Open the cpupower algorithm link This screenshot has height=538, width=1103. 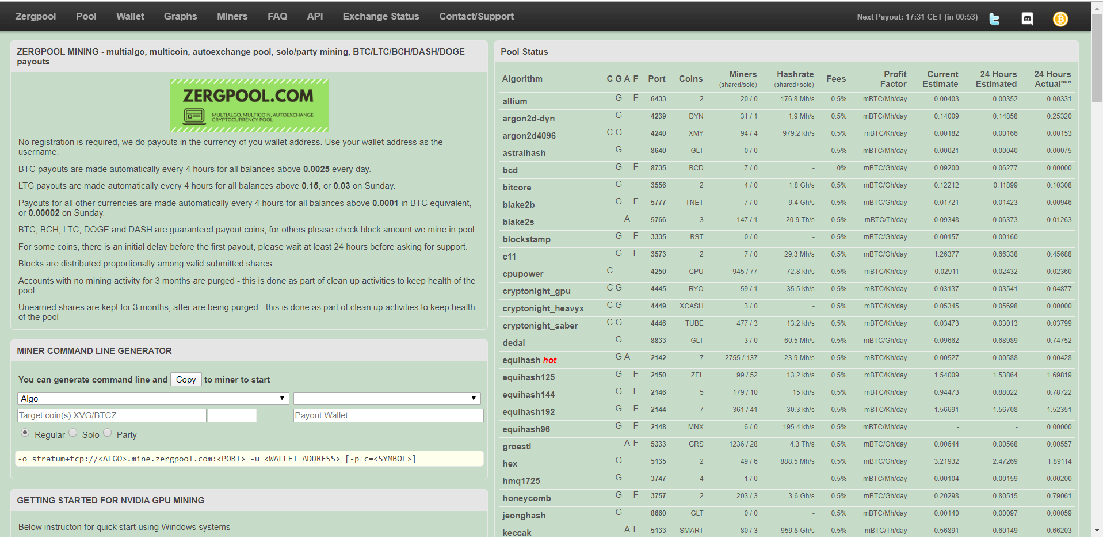click(523, 274)
